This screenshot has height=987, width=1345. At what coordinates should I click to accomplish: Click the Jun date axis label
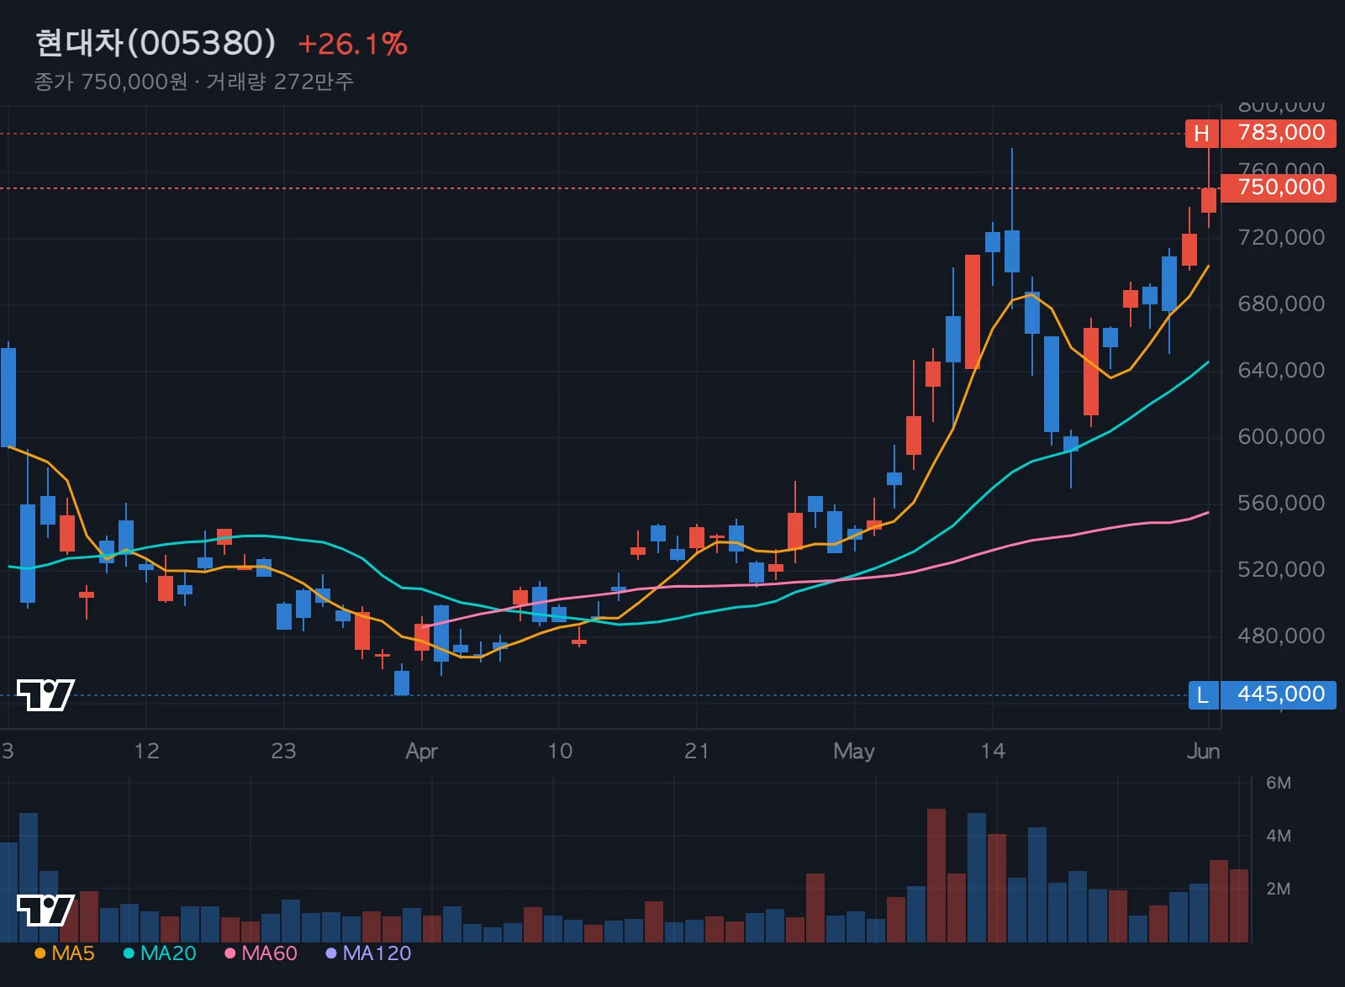[x=1203, y=751]
